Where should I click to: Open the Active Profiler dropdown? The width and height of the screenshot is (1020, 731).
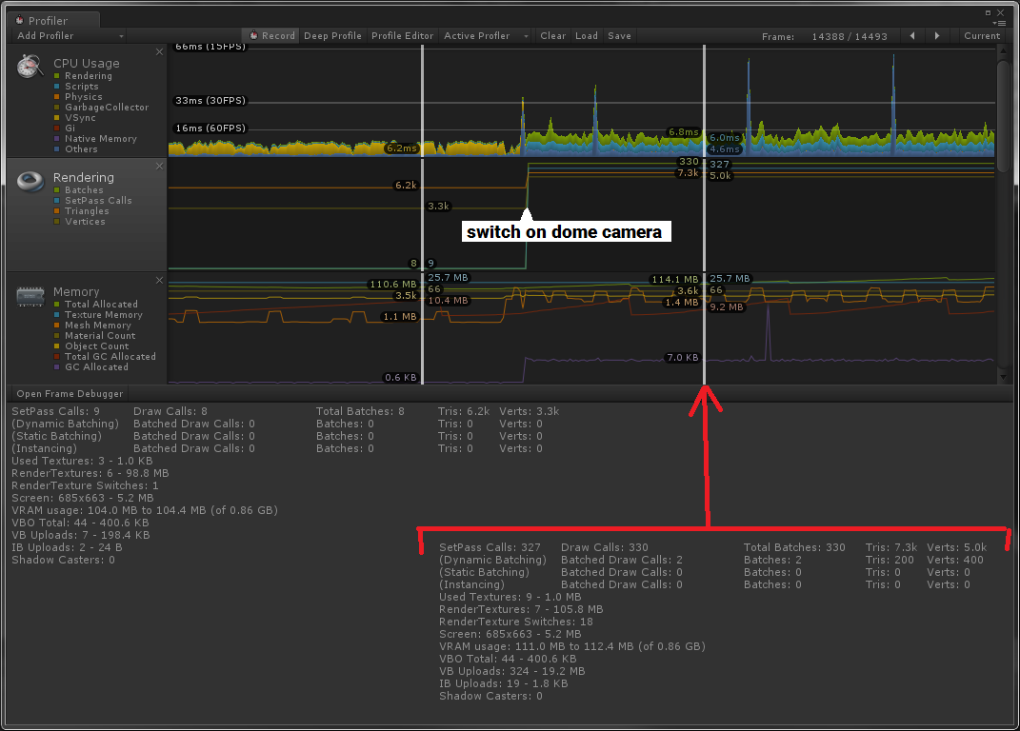pos(486,36)
